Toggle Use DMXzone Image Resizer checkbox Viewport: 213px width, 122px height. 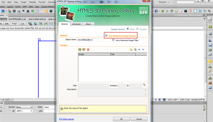coord(106,36)
